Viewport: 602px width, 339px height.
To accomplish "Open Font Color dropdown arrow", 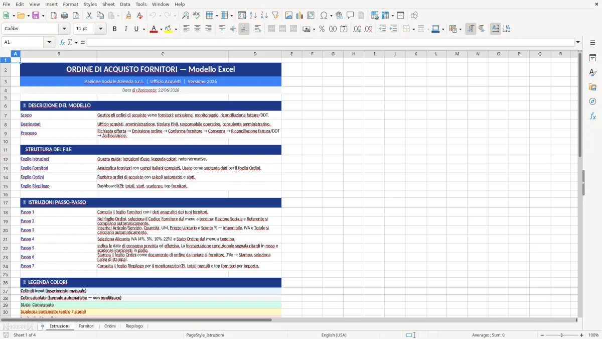I will pyautogui.click(x=160, y=29).
